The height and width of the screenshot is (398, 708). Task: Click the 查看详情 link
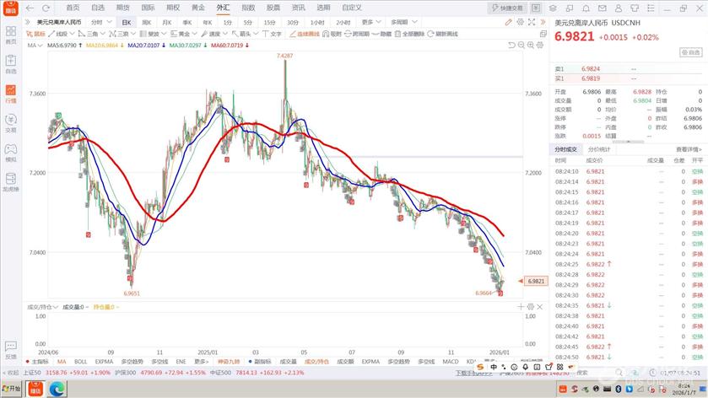tap(689, 148)
